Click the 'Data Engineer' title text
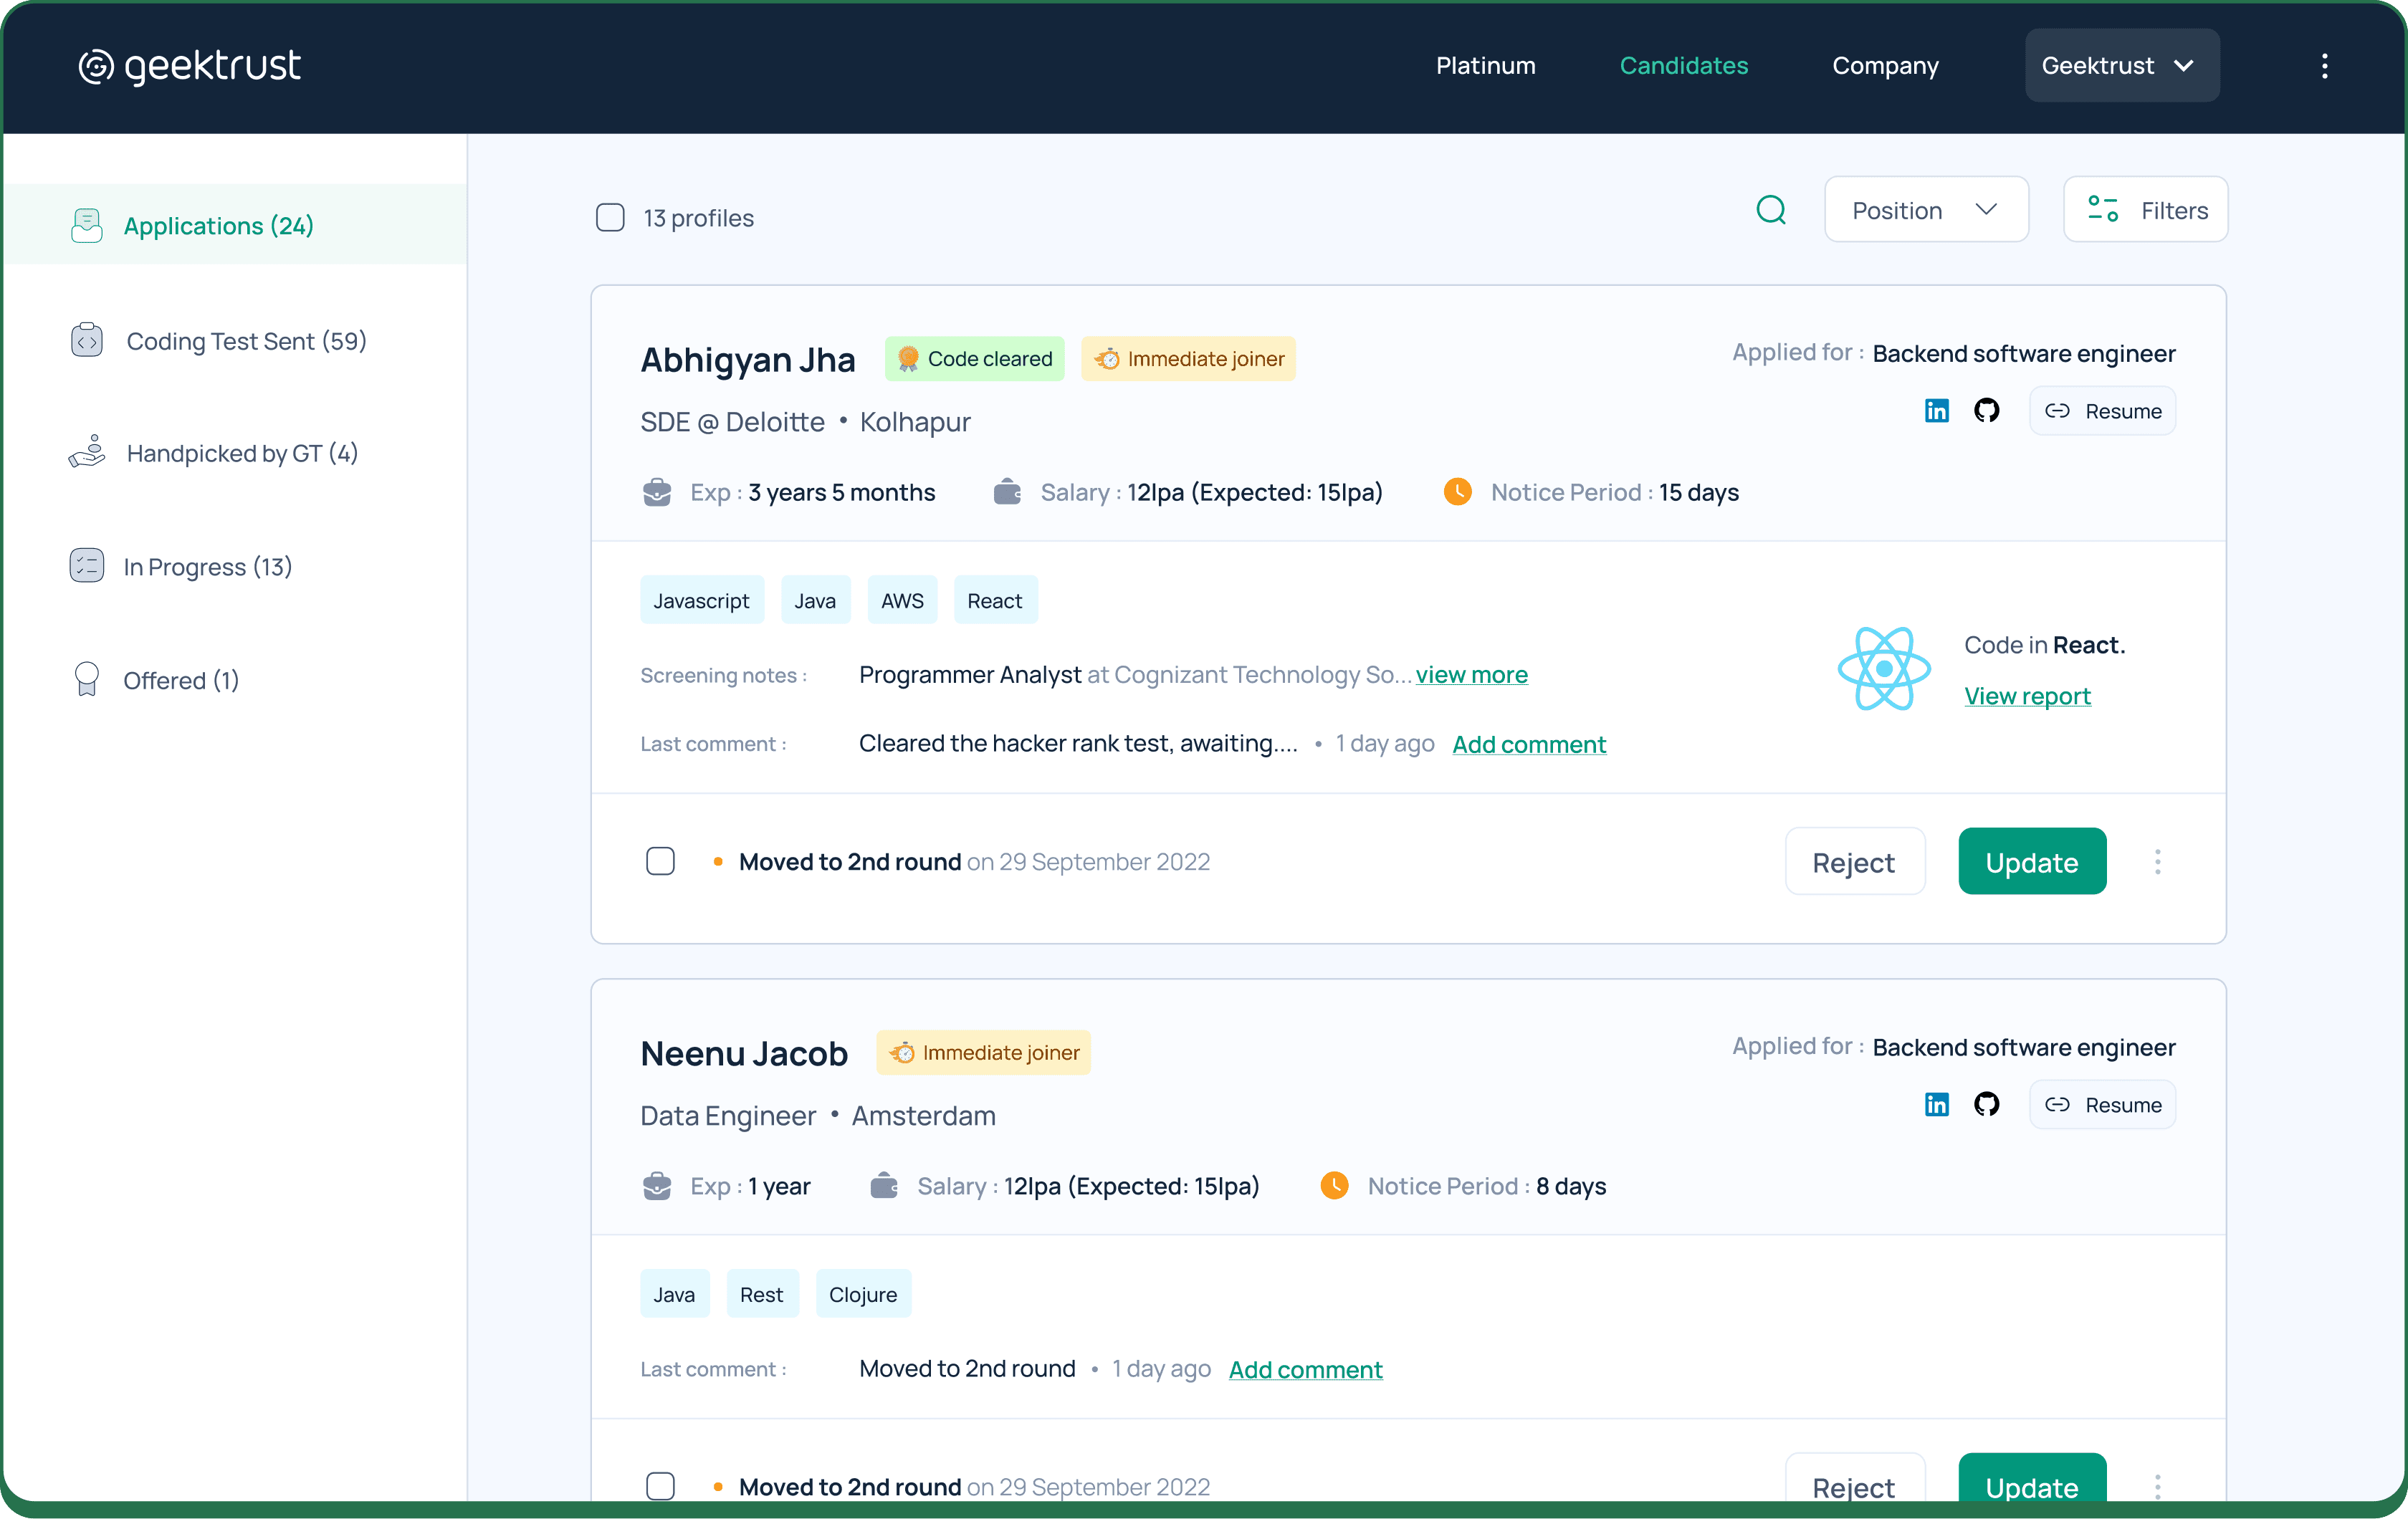Viewport: 2408px width, 1519px height. coord(728,1116)
